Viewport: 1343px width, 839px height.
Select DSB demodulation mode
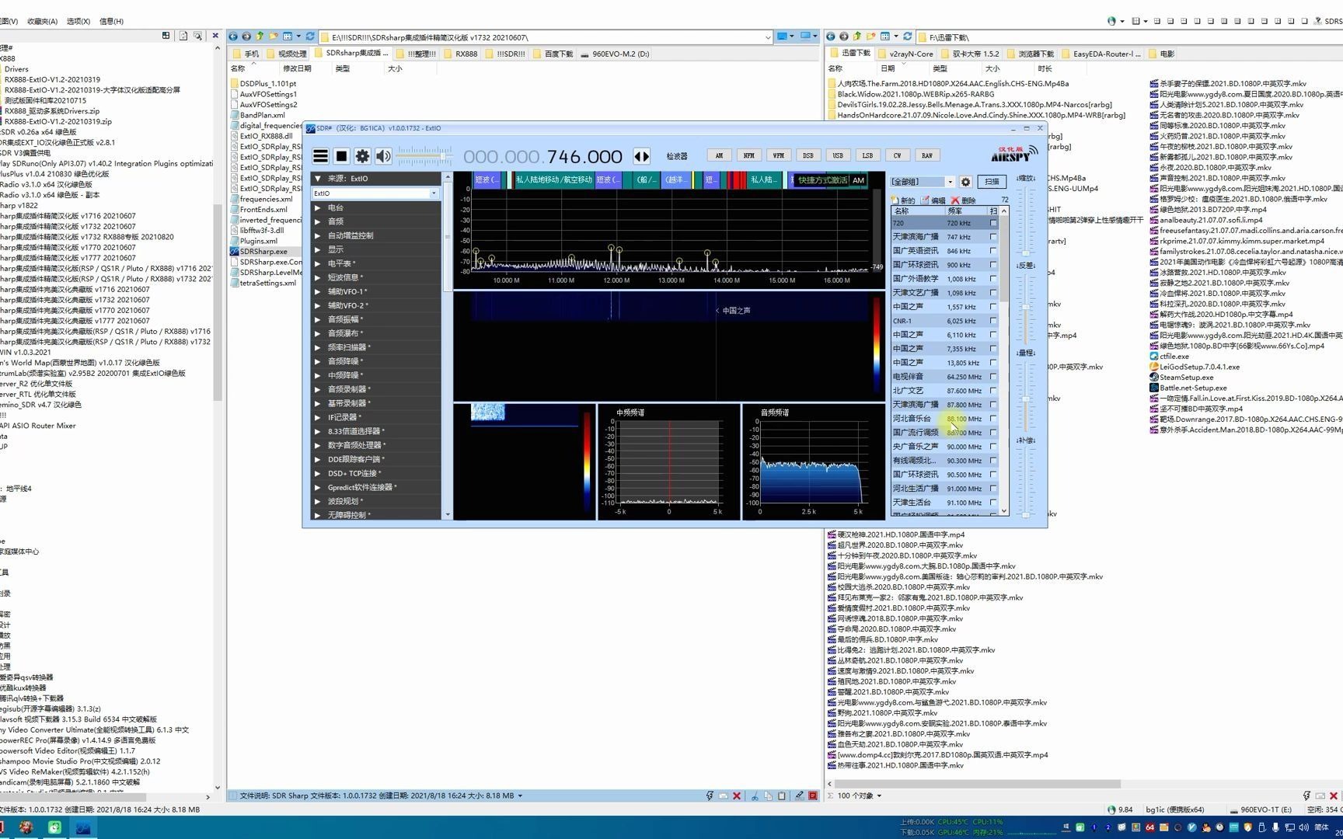(x=808, y=155)
